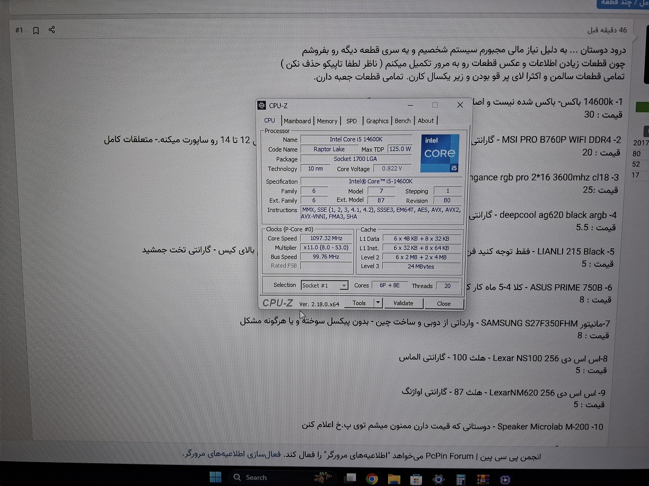The height and width of the screenshot is (486, 649).
Task: Open the Tools dropdown arrow
Action: pos(378,303)
